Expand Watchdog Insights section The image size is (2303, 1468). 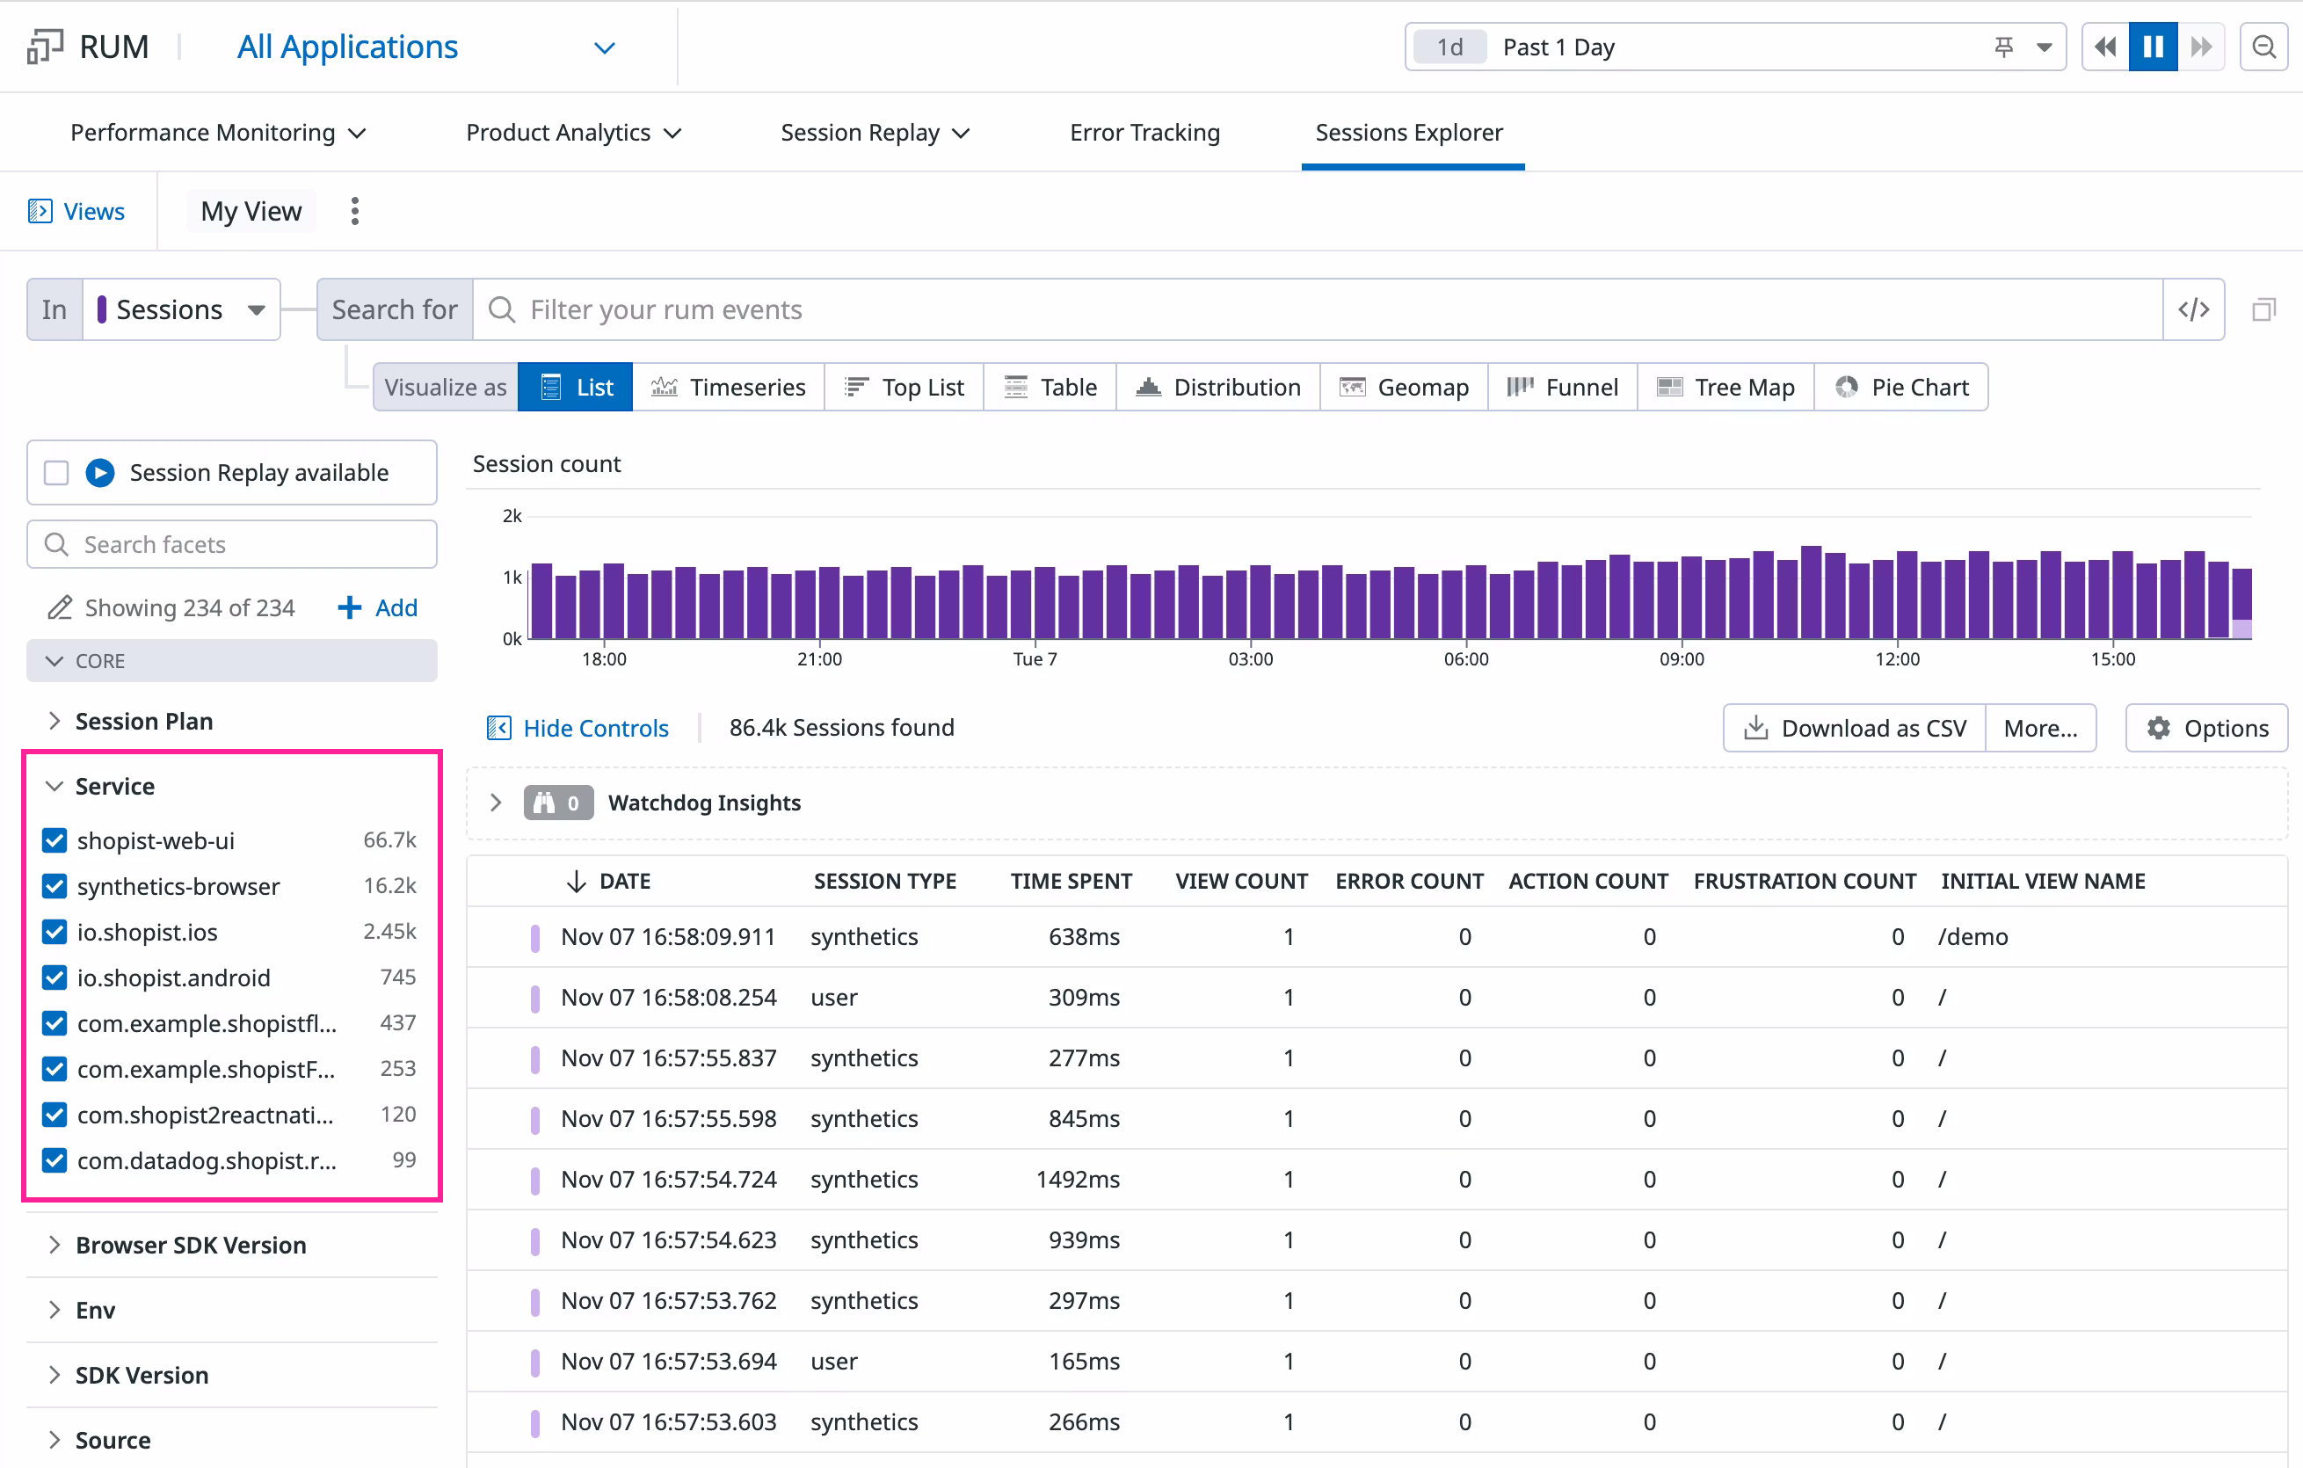(496, 803)
